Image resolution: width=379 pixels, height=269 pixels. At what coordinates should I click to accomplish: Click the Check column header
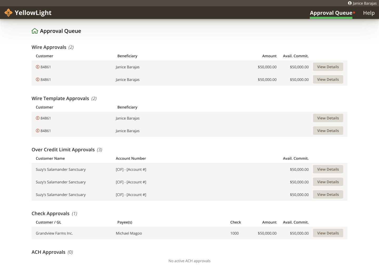click(236, 222)
